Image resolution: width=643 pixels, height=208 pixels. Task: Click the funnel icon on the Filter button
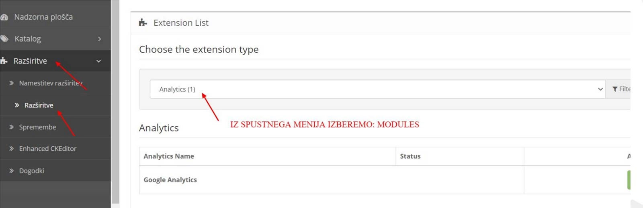pyautogui.click(x=615, y=89)
